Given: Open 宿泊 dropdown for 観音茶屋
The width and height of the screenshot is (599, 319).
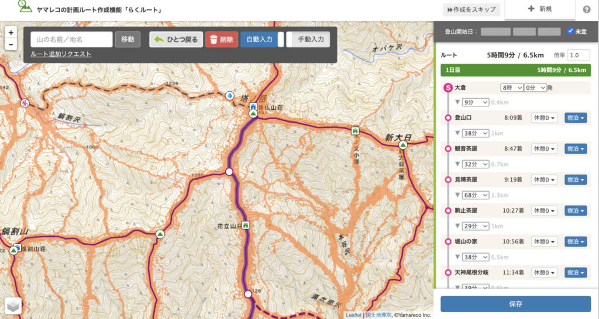Looking at the screenshot, I should tap(576, 149).
